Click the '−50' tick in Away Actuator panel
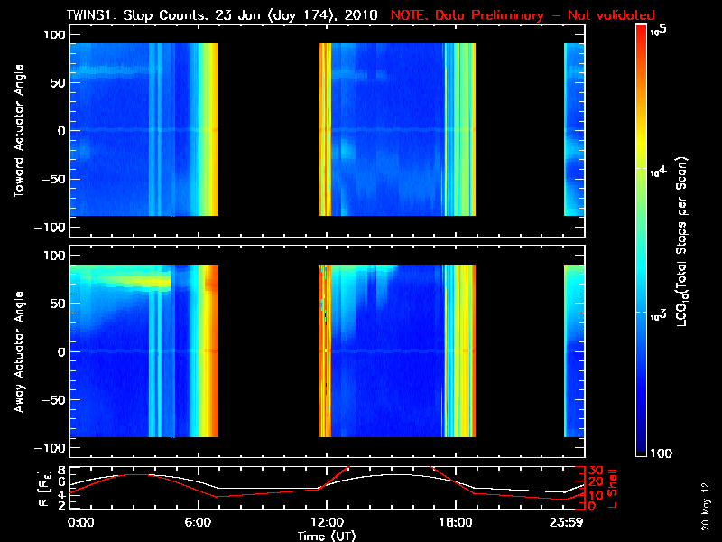 (53, 399)
